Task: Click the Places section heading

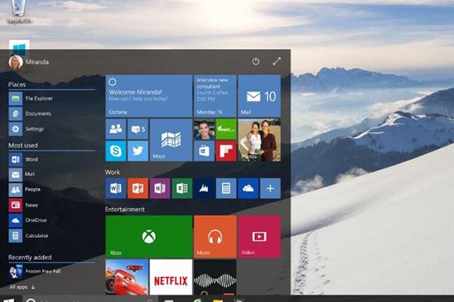Action: (x=17, y=85)
